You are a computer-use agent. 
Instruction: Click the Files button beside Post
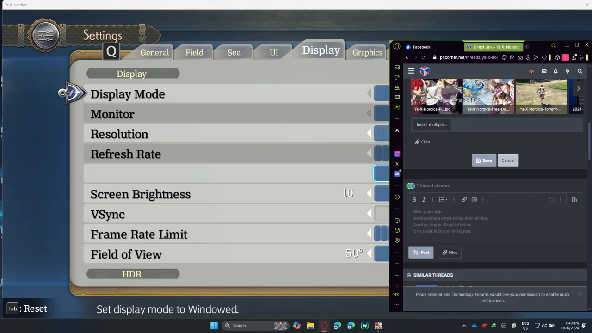(x=450, y=252)
